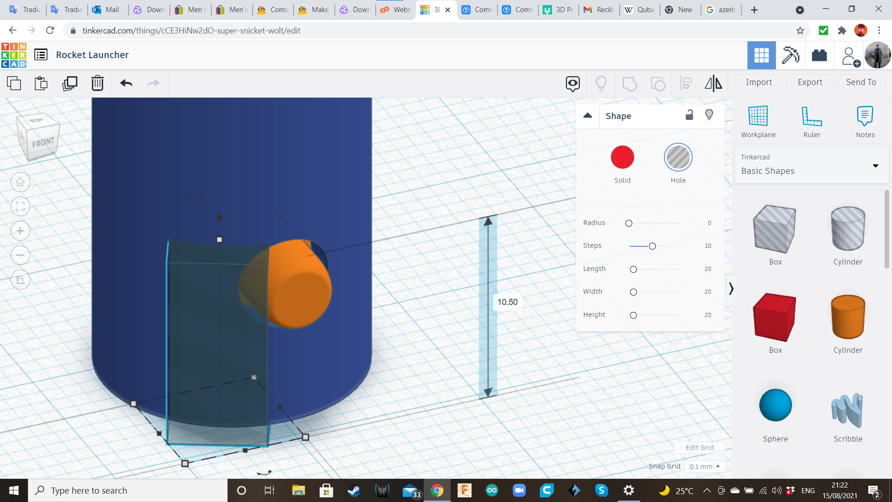Select the Workplane tool
This screenshot has width=892, height=502.
coord(759,120)
